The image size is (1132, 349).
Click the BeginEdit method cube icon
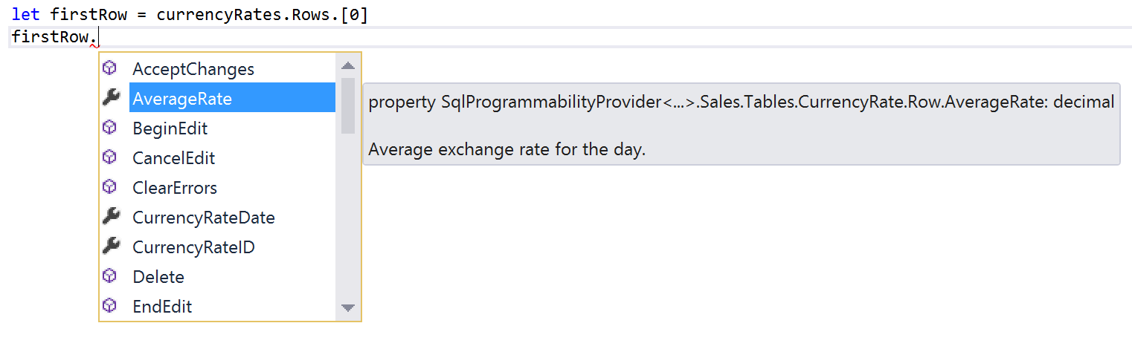(x=110, y=128)
